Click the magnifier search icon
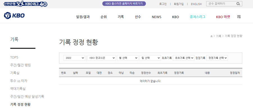Screen dimensions: 253x111 coord(238,4)
